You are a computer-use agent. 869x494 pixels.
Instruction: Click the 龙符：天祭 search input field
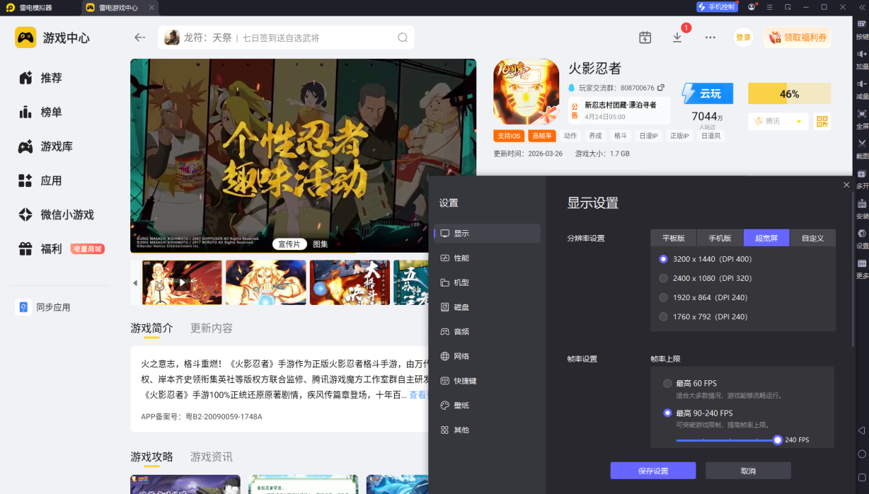286,38
